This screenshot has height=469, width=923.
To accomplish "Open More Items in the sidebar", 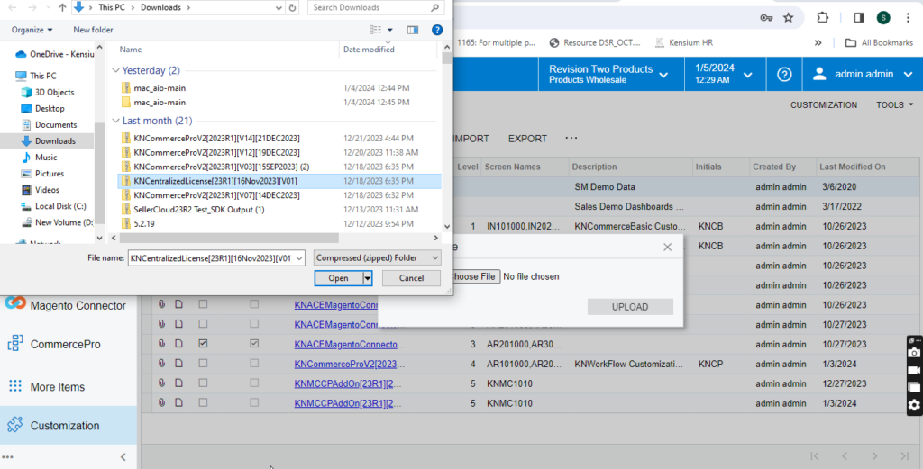I will click(x=69, y=387).
